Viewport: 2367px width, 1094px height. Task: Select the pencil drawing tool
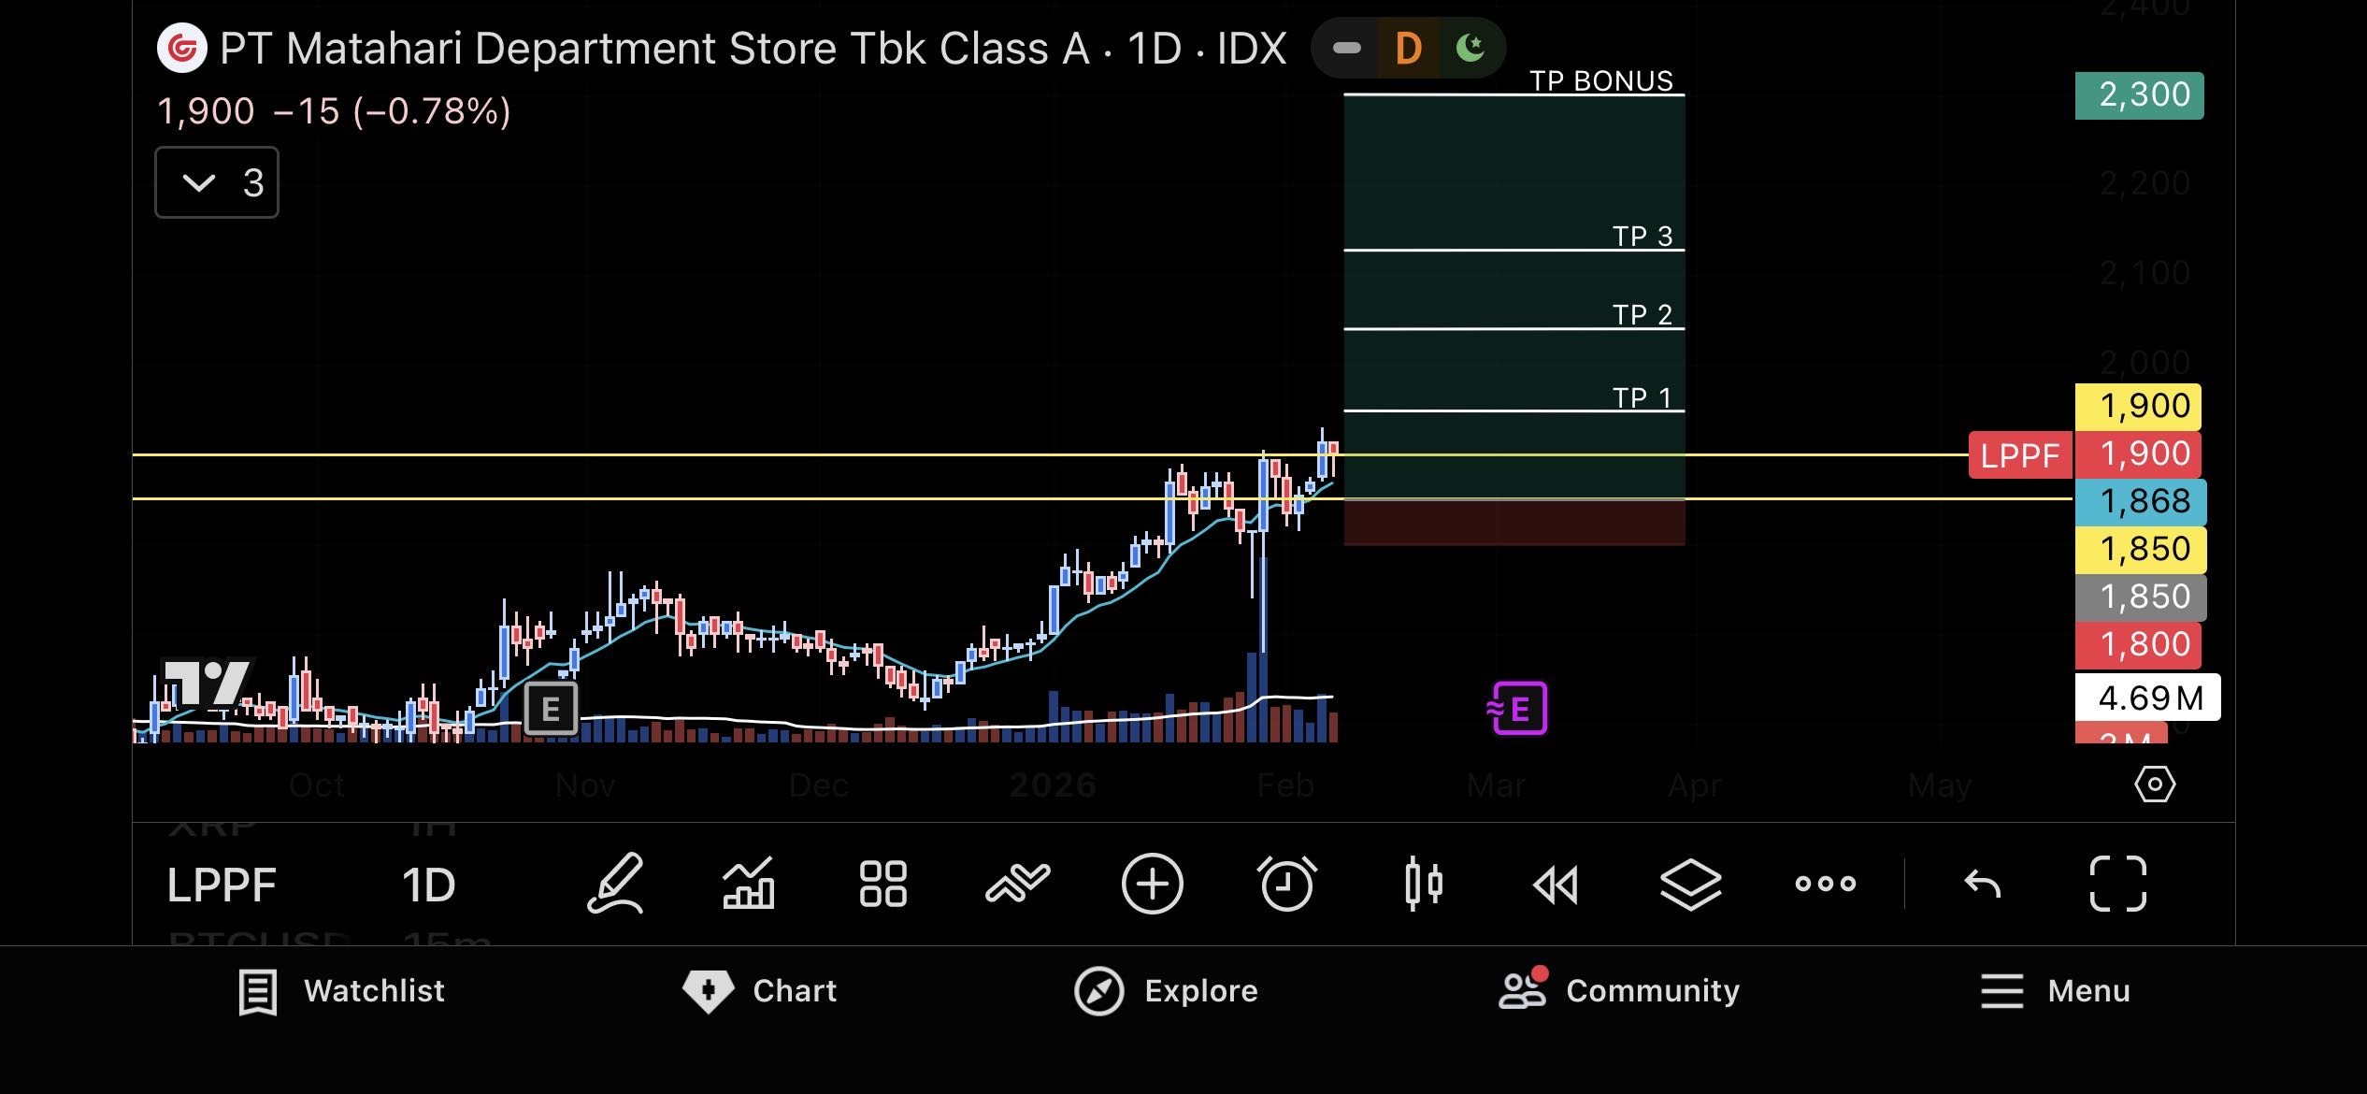point(615,883)
